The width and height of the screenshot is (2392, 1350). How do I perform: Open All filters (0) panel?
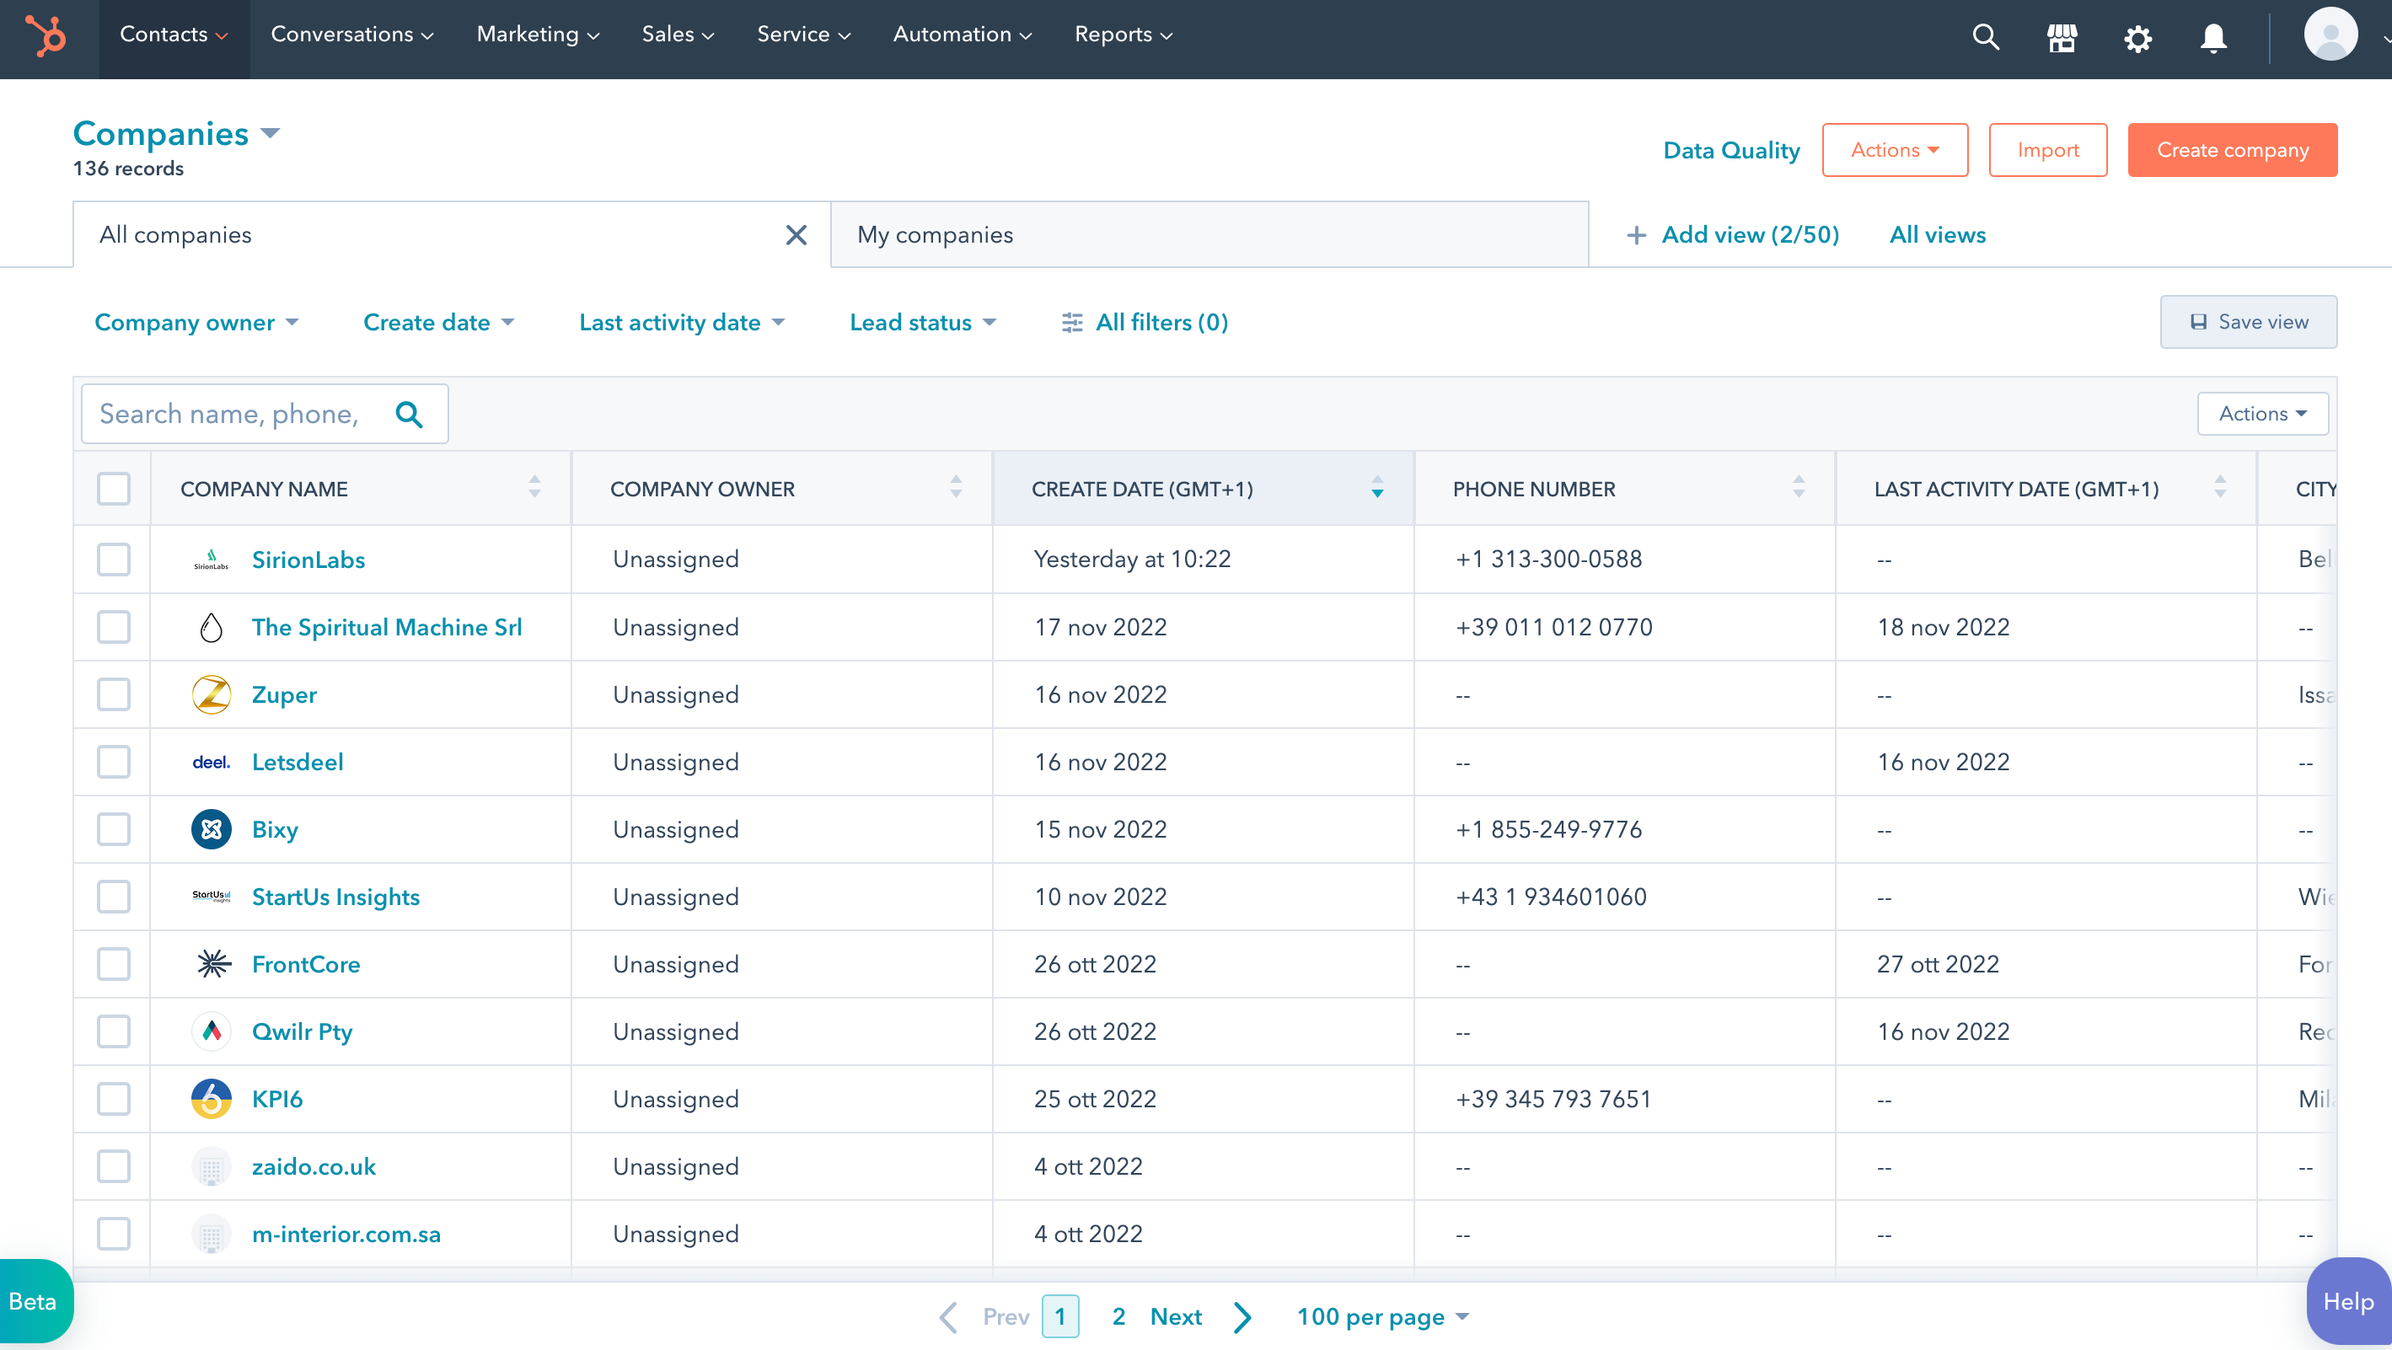point(1144,322)
